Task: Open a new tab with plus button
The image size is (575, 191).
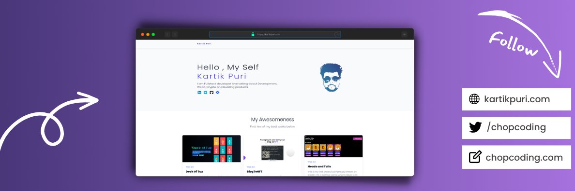Action: (405, 34)
